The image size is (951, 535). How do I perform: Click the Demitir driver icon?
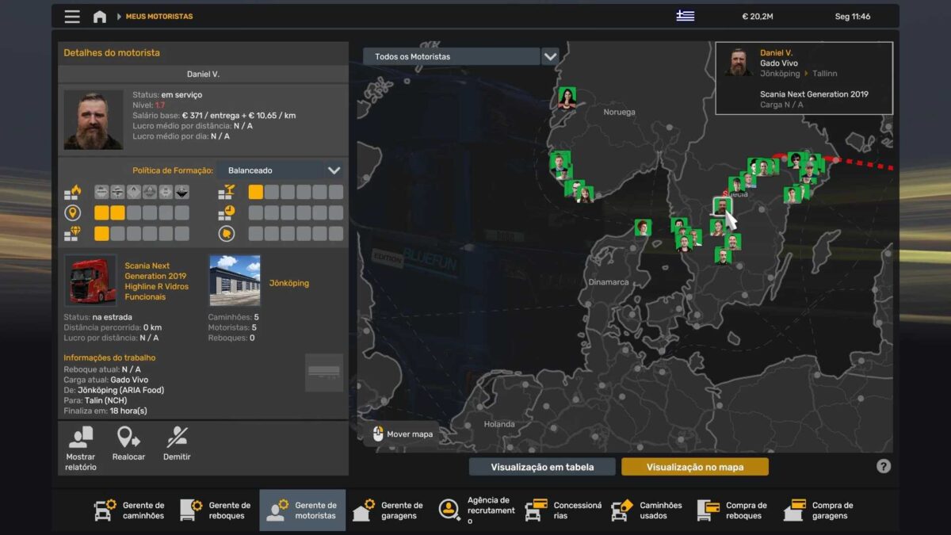pos(177,438)
